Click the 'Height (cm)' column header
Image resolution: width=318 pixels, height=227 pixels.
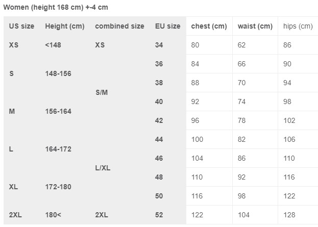[65, 27]
